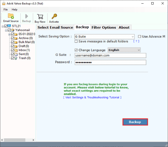Uncheck the Inbox folder checkbox

click(x=12, y=50)
